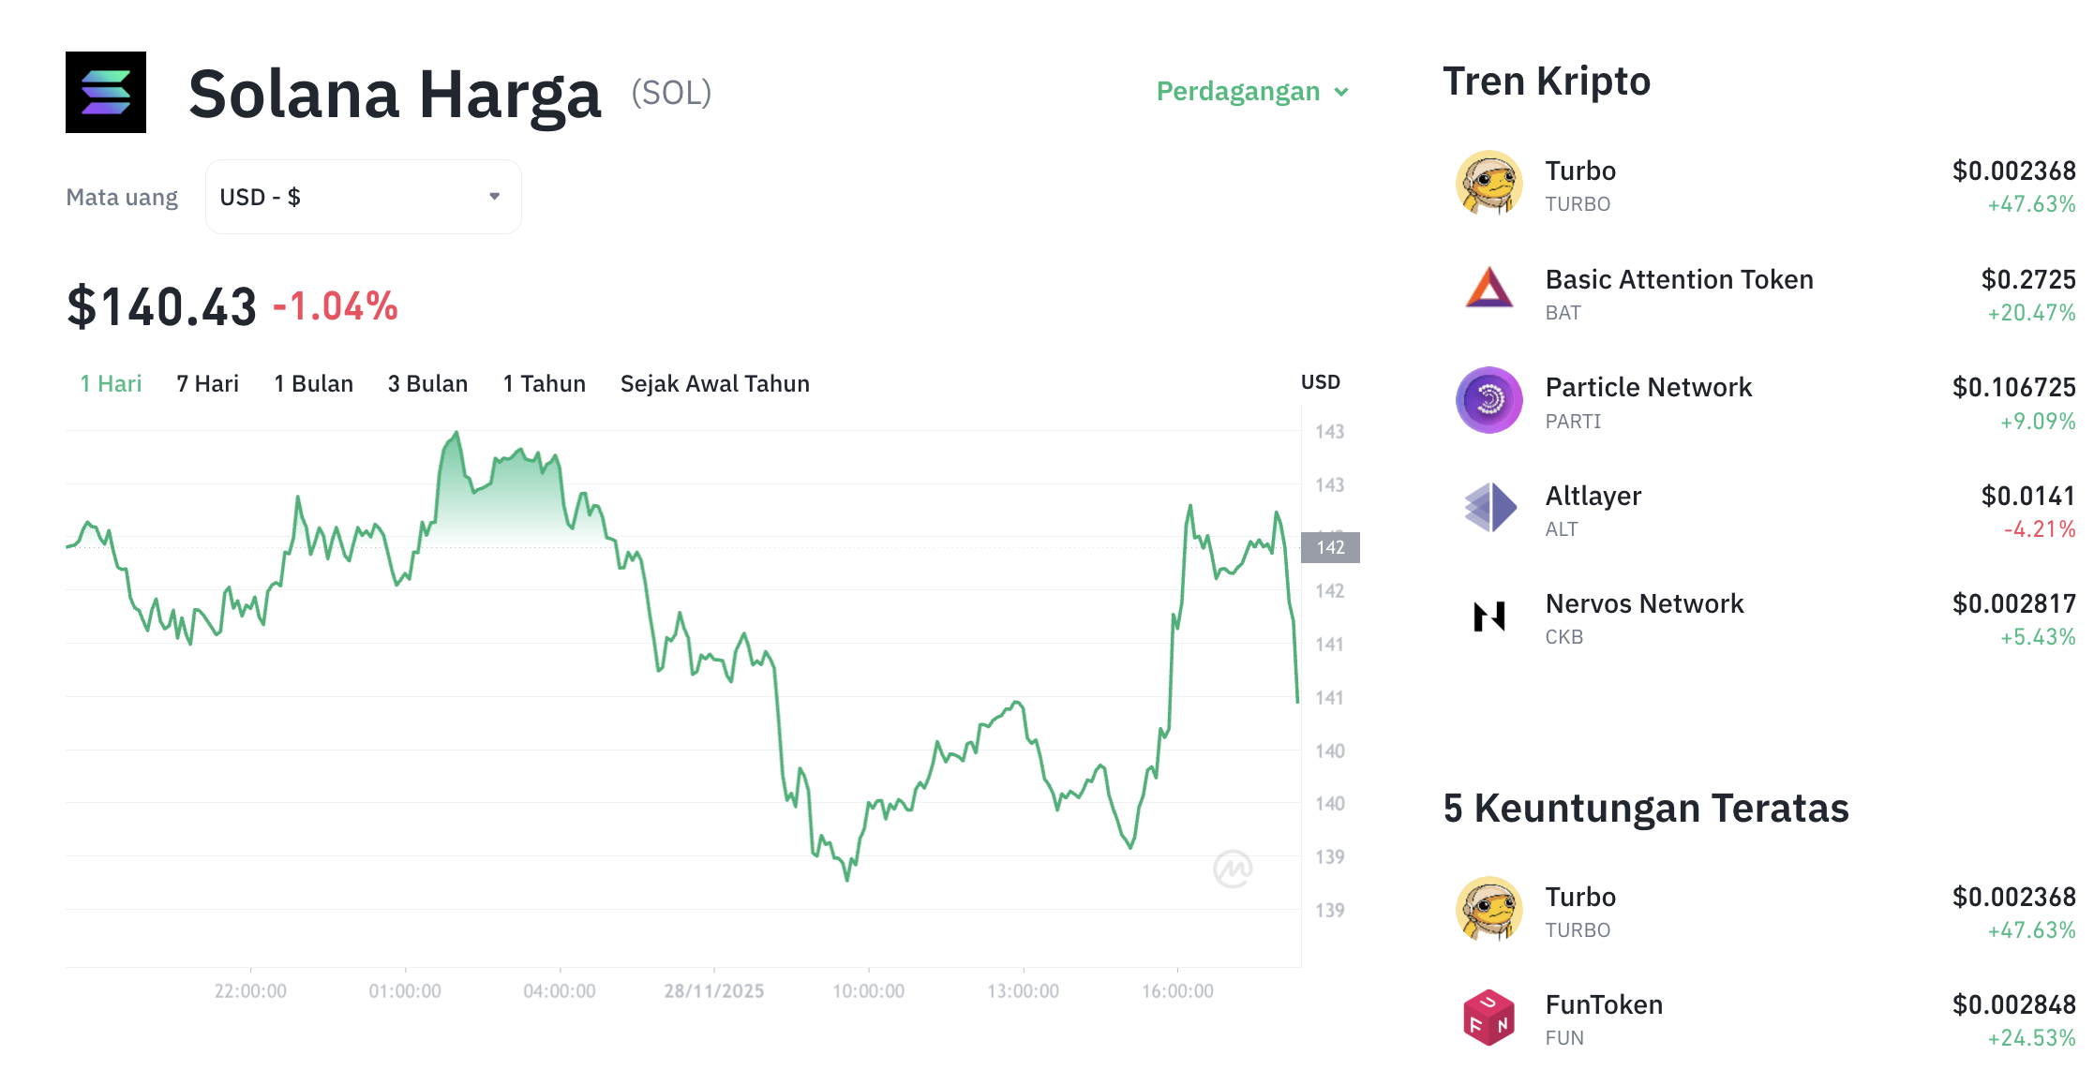The height and width of the screenshot is (1070, 2094).
Task: Click the Turbo name link
Action: coord(1580,171)
